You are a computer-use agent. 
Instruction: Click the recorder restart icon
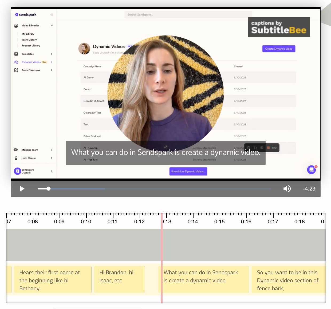pos(255,148)
